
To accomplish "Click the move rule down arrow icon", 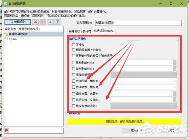I will point(50,22).
